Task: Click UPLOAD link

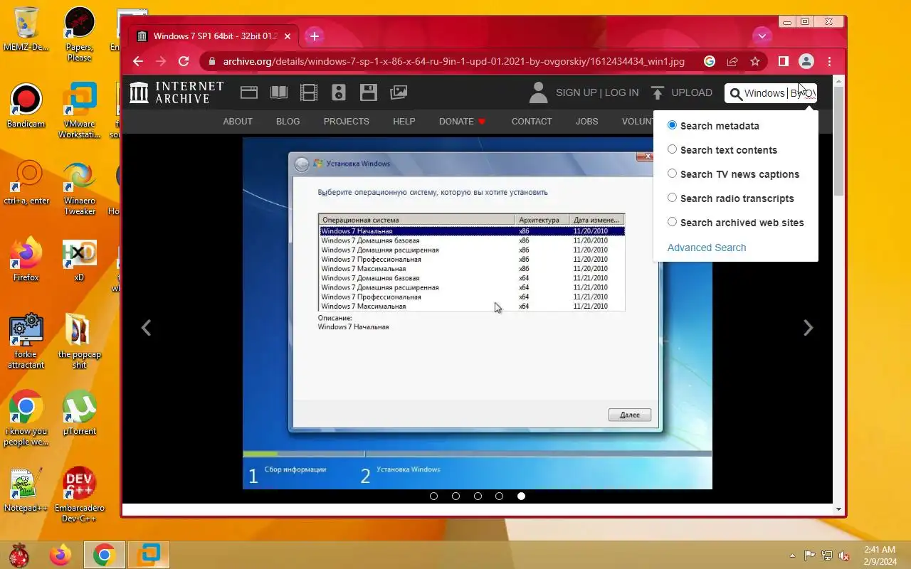Action: click(x=692, y=92)
